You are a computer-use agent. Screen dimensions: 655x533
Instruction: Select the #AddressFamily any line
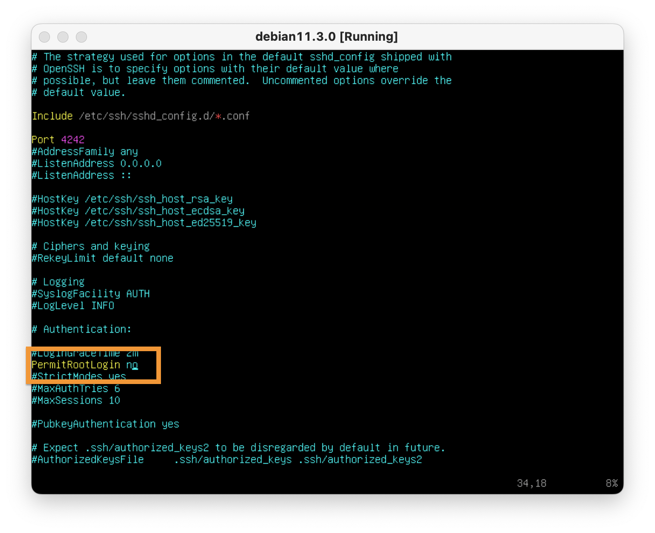(85, 152)
